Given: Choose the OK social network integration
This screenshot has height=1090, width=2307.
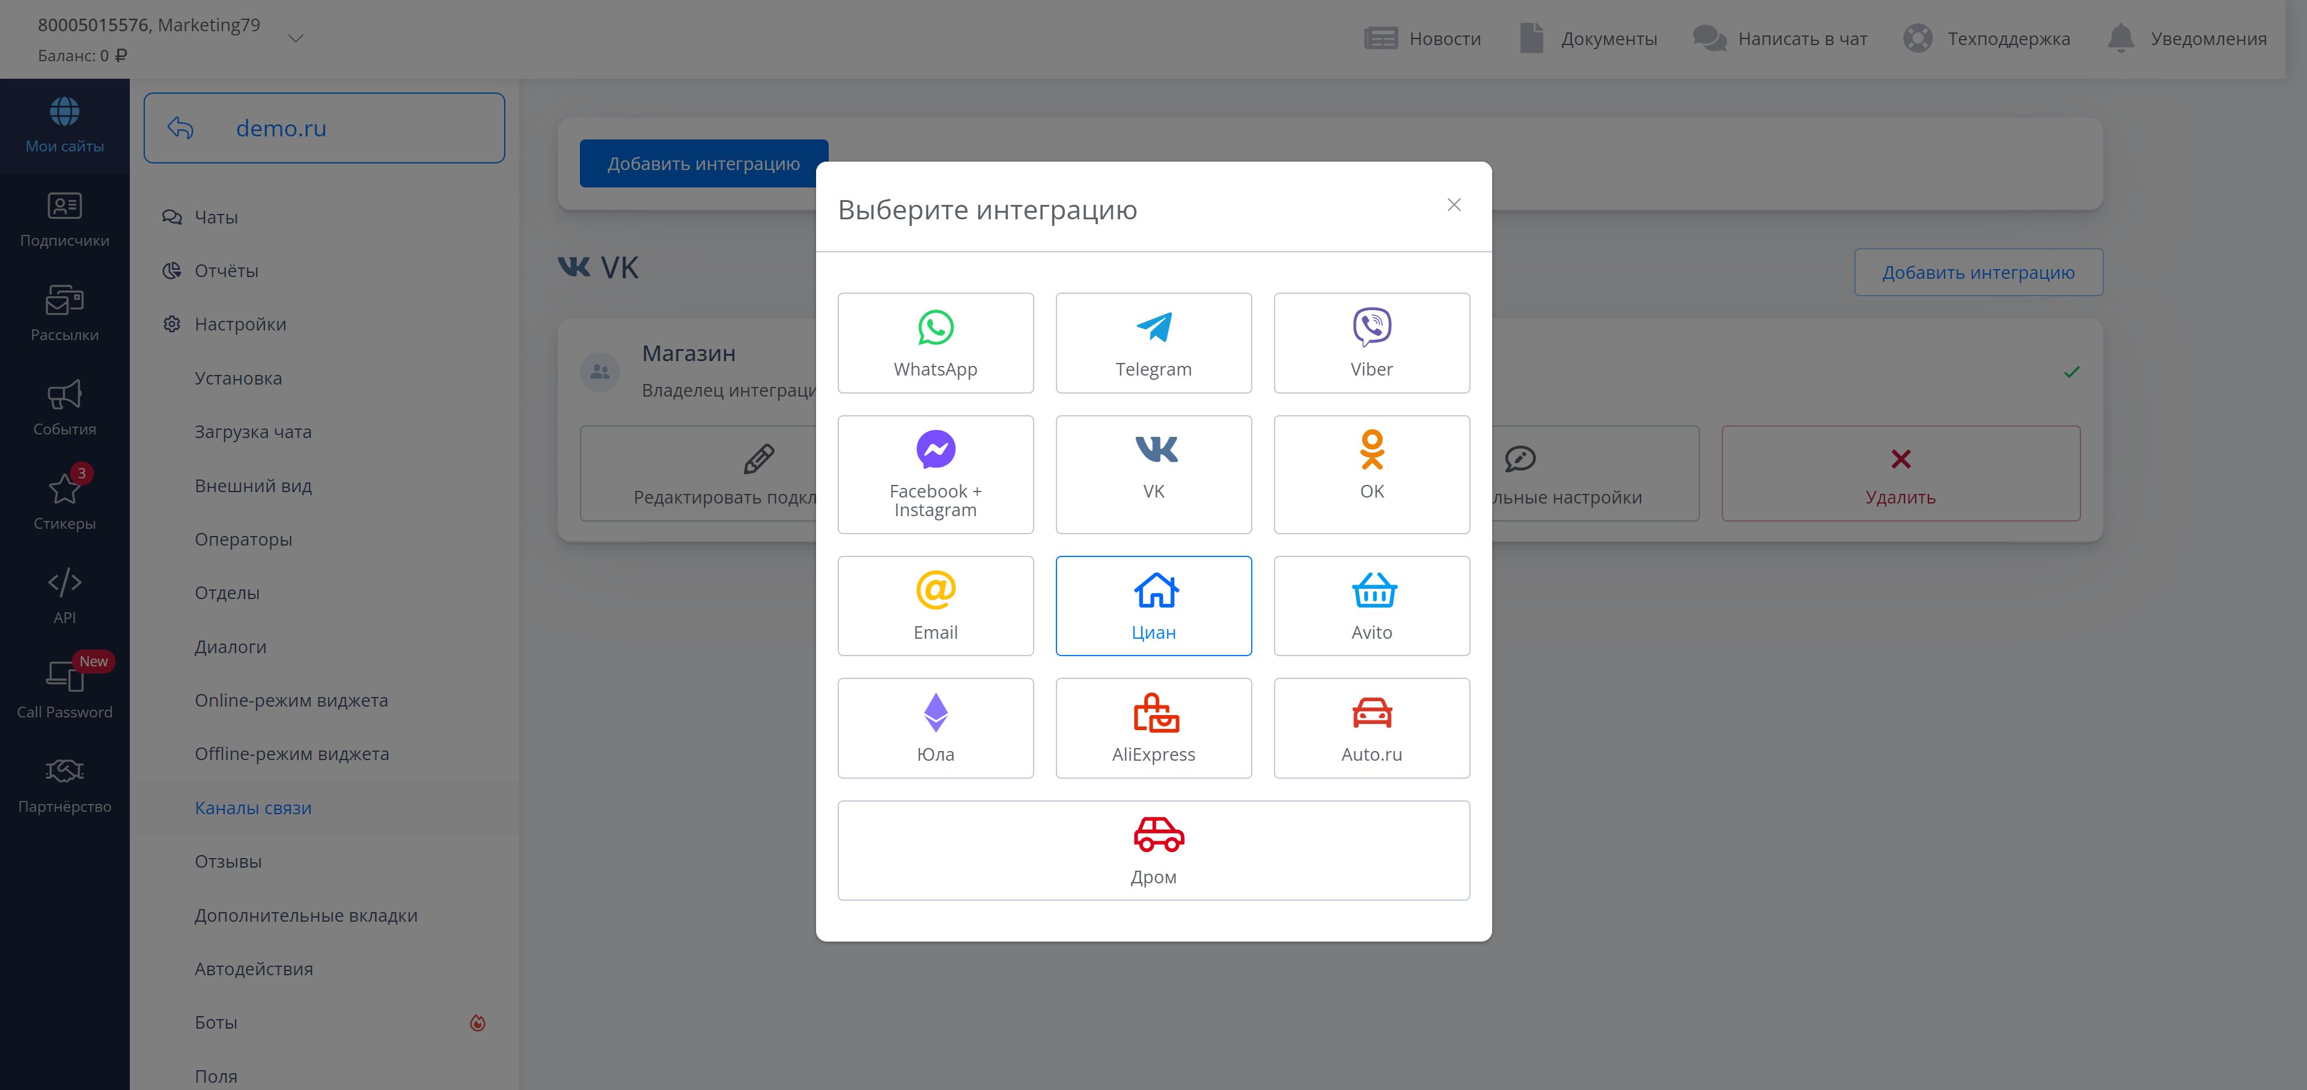Looking at the screenshot, I should pyautogui.click(x=1370, y=474).
